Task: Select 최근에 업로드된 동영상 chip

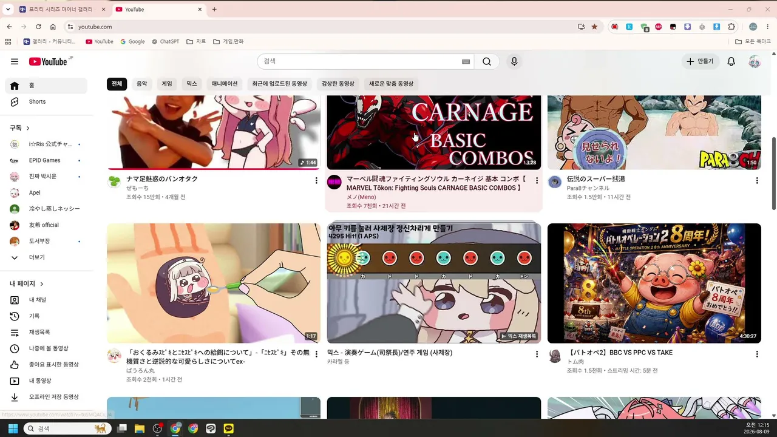Action: (x=280, y=84)
